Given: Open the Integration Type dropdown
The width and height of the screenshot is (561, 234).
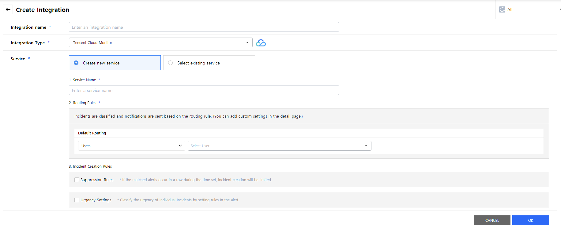Looking at the screenshot, I should 160,43.
